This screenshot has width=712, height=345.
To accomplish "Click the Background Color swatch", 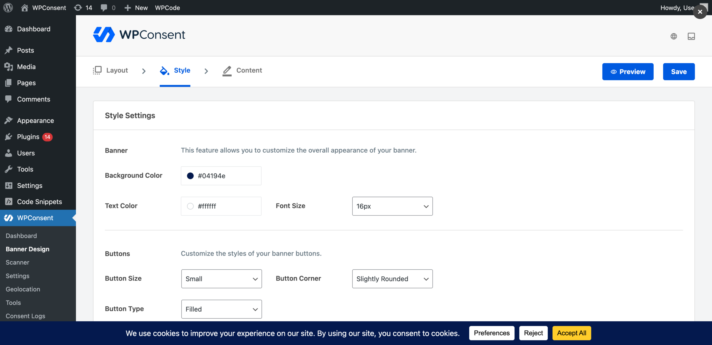I will coord(190,176).
